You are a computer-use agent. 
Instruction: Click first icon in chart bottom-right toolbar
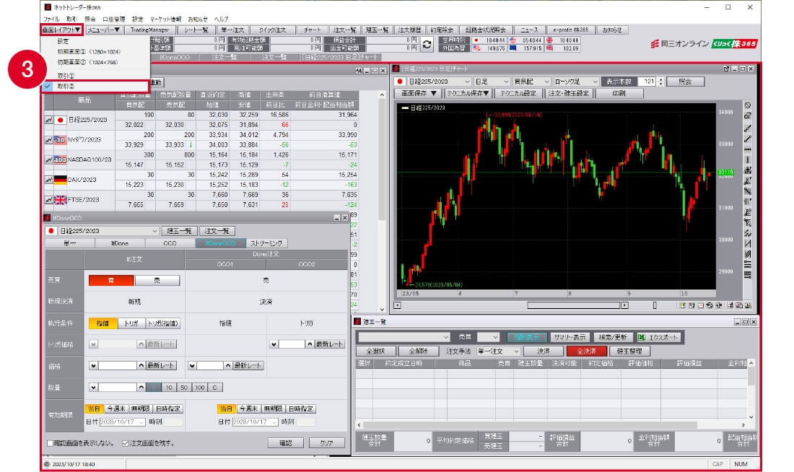tap(683, 305)
